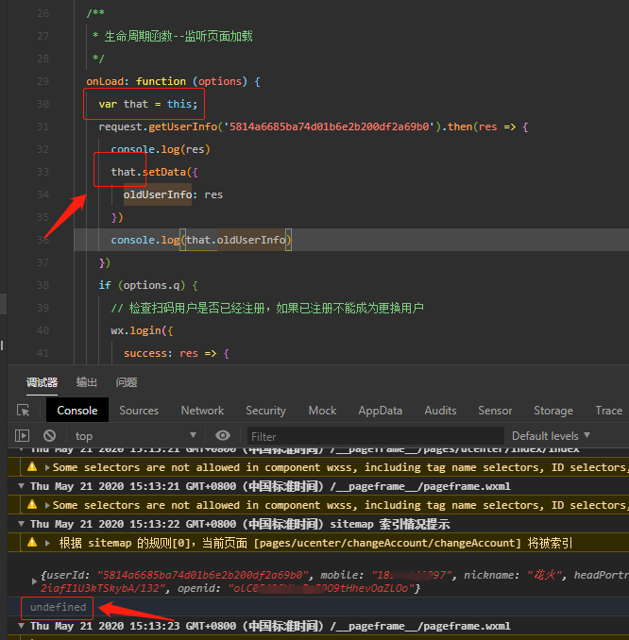
Task: Select the 输出 panel tab
Action: pos(87,382)
